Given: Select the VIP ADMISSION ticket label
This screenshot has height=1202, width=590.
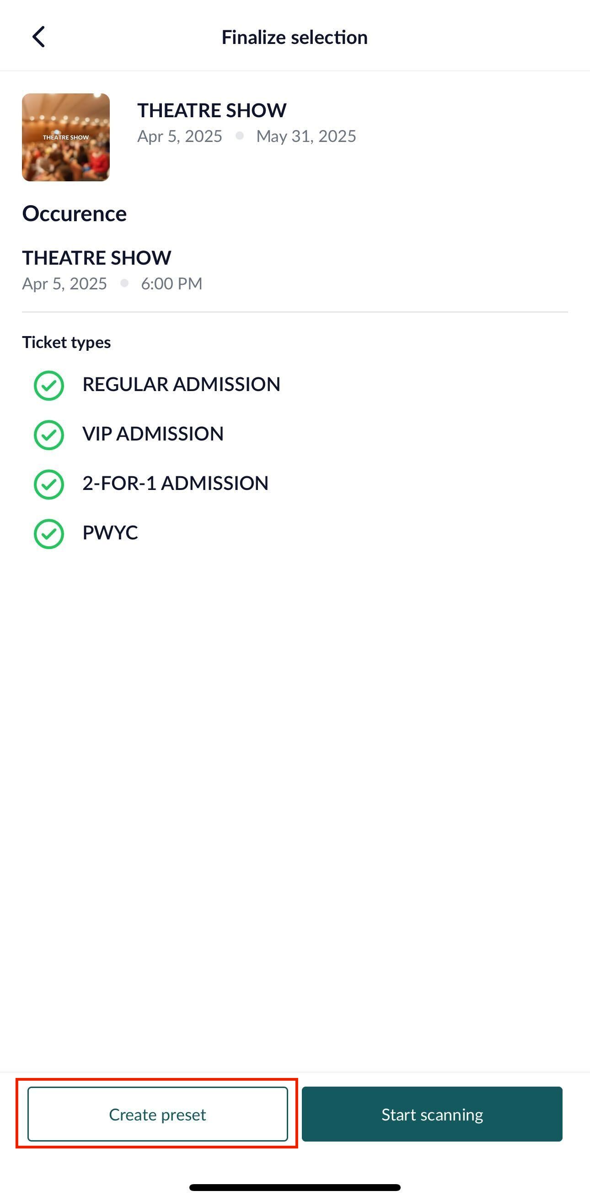Looking at the screenshot, I should [153, 434].
